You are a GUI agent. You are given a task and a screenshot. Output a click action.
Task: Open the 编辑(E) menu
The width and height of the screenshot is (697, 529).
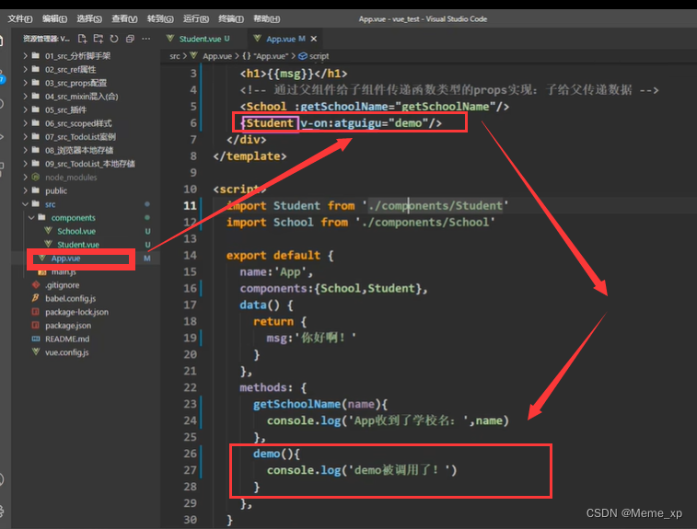pos(54,19)
